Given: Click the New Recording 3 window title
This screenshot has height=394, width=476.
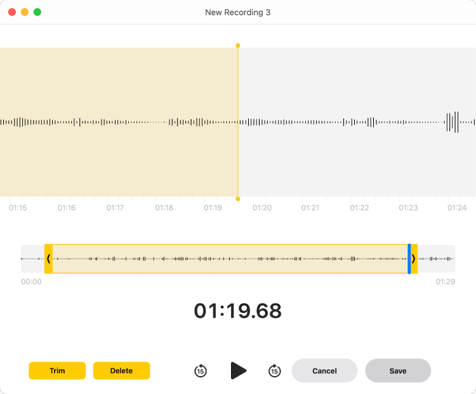Looking at the screenshot, I should [x=238, y=12].
